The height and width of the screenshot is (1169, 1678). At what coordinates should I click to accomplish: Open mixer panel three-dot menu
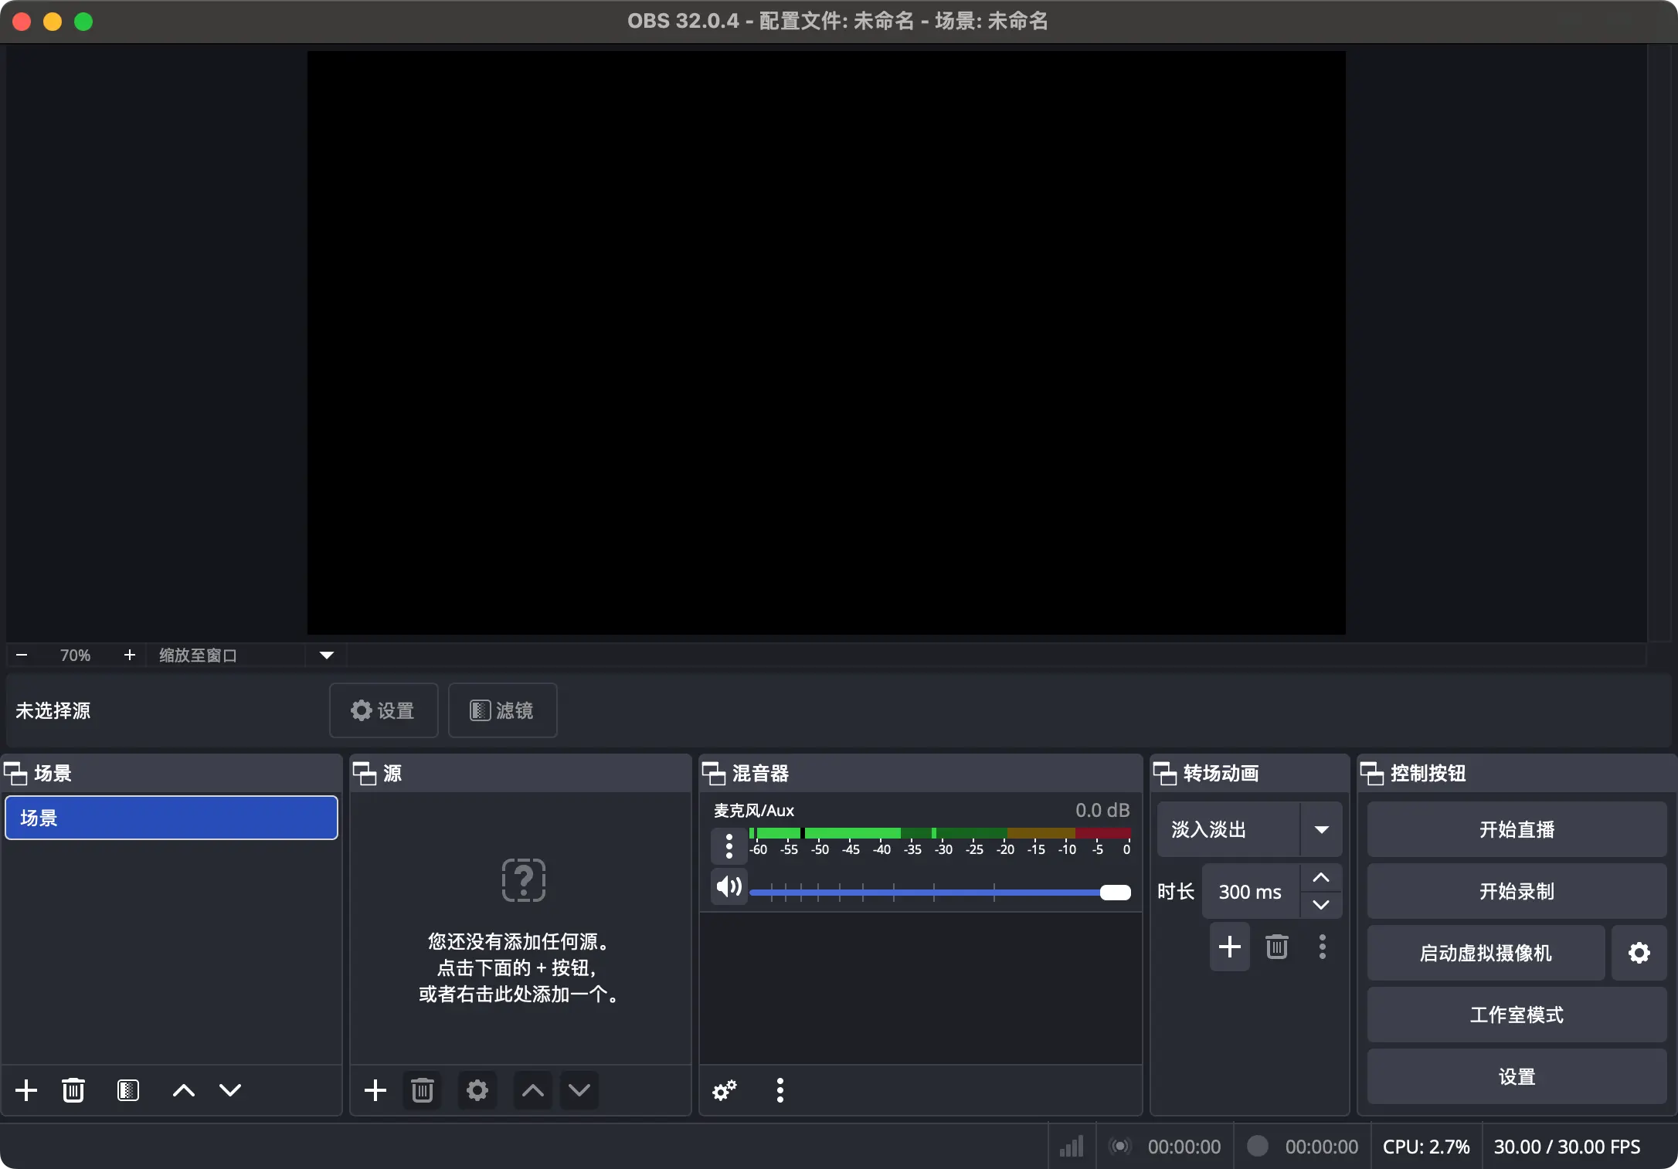point(780,1089)
